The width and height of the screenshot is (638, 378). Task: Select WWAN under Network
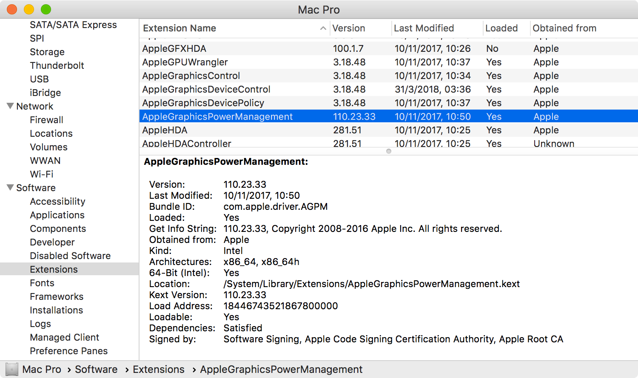click(x=45, y=161)
